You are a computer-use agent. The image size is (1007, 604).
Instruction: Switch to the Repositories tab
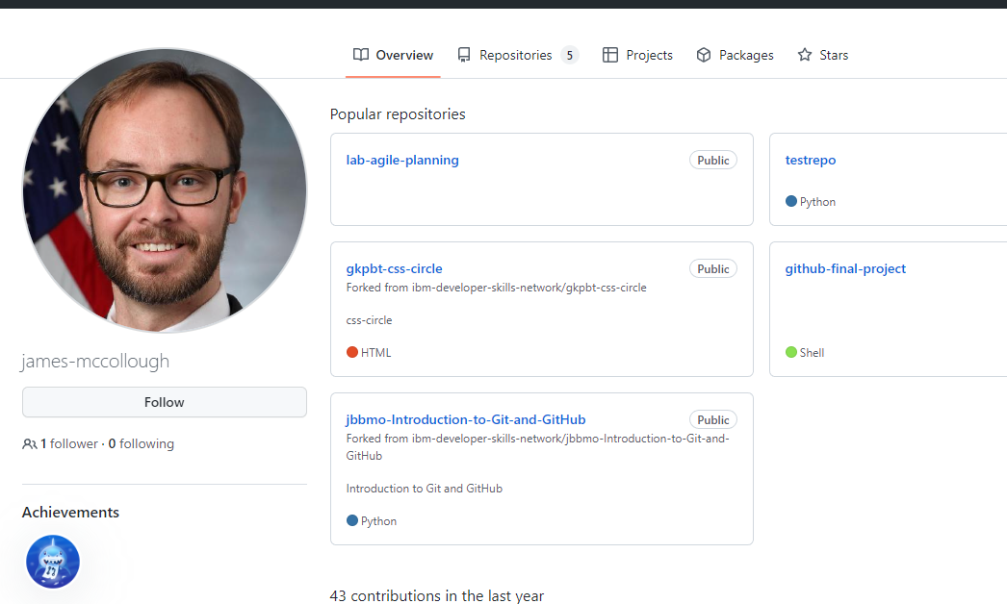click(x=518, y=55)
